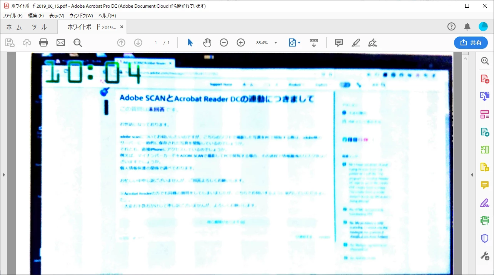Click the current page number field
The width and height of the screenshot is (494, 275).
(156, 43)
